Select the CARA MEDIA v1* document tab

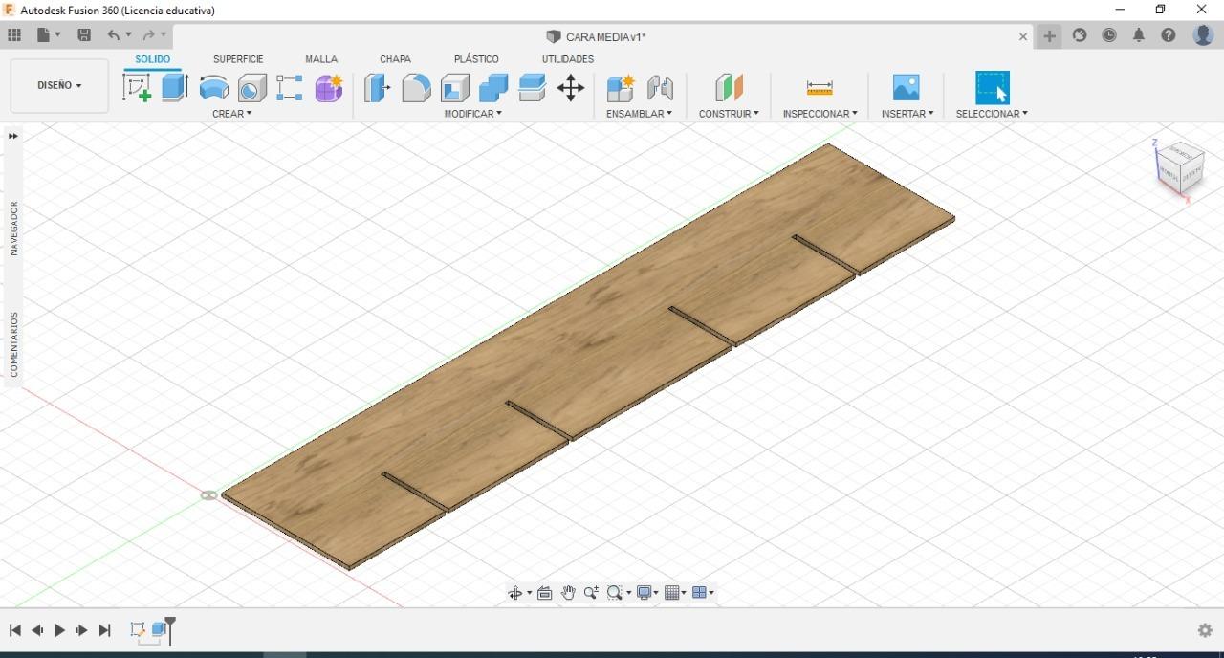pos(596,36)
